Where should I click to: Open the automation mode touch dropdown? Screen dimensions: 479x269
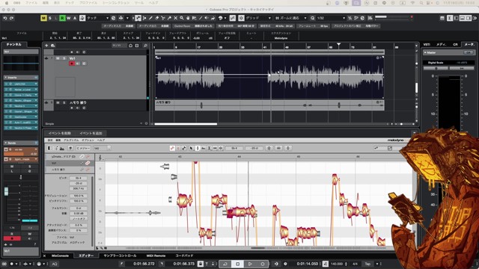point(98,18)
